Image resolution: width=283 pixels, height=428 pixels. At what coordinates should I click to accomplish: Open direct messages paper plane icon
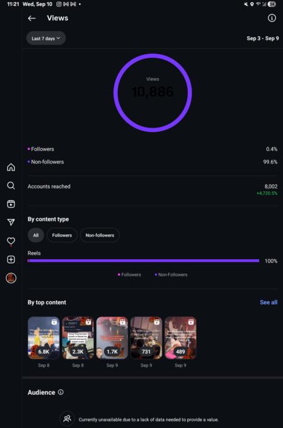click(11, 222)
